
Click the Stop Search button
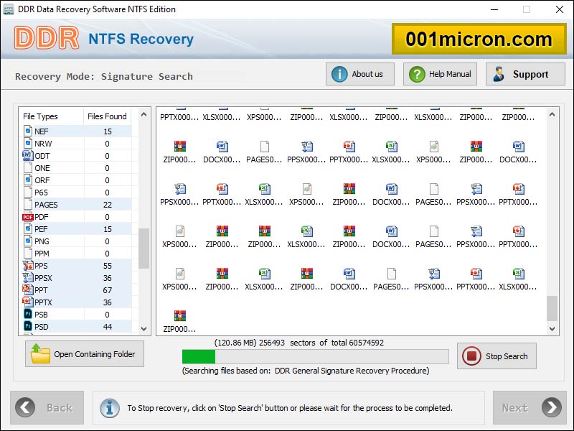click(497, 356)
